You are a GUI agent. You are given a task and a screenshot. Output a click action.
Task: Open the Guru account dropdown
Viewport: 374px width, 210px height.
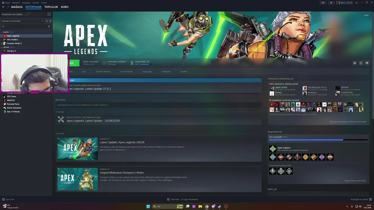pyautogui.click(x=344, y=3)
